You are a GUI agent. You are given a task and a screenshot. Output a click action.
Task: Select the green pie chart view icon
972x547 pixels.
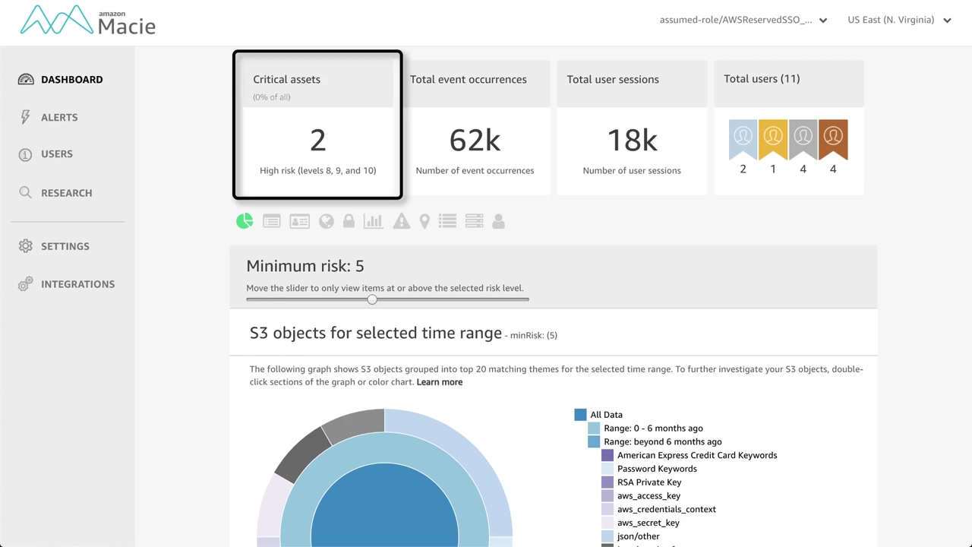tap(245, 221)
